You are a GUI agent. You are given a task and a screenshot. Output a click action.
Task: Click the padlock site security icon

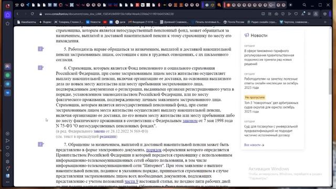click(x=40, y=14)
